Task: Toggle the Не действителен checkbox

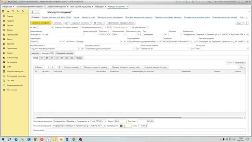Action: tap(148, 28)
